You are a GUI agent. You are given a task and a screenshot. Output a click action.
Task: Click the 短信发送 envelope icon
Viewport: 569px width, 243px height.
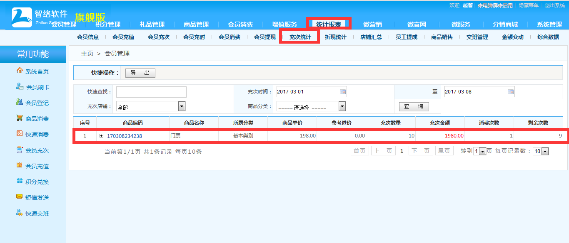point(20,197)
